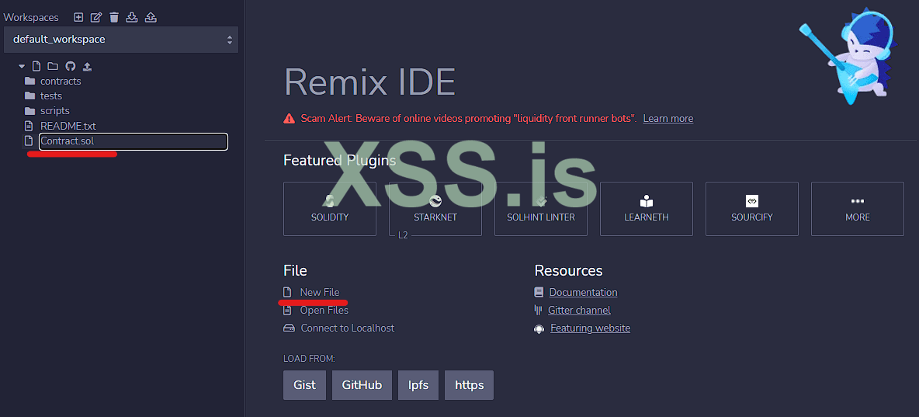
Task: Load from Ipfs button
Action: [x=418, y=385]
